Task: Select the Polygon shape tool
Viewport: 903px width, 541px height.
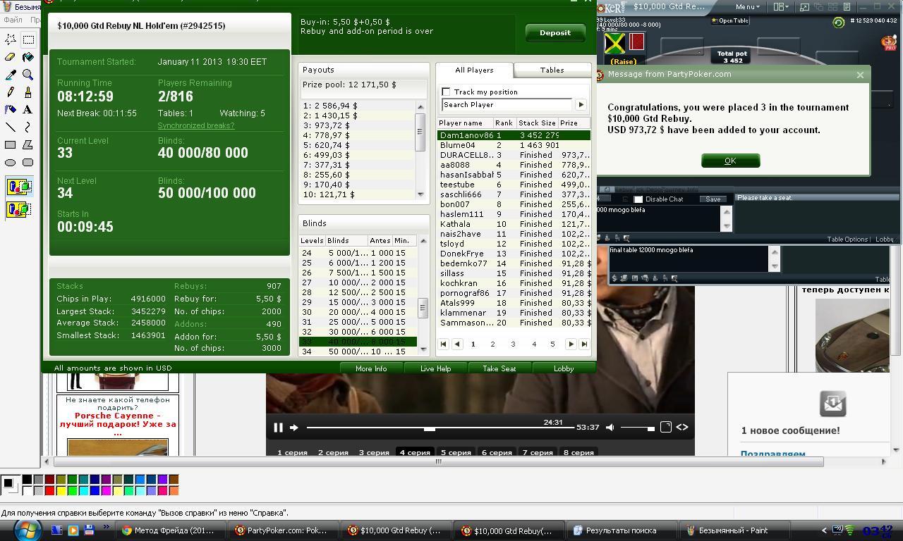Action: point(28,145)
